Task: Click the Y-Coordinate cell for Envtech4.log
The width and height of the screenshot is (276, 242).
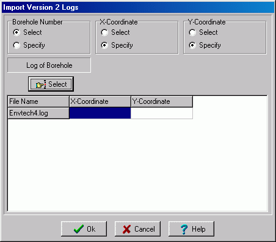Action: coord(162,113)
